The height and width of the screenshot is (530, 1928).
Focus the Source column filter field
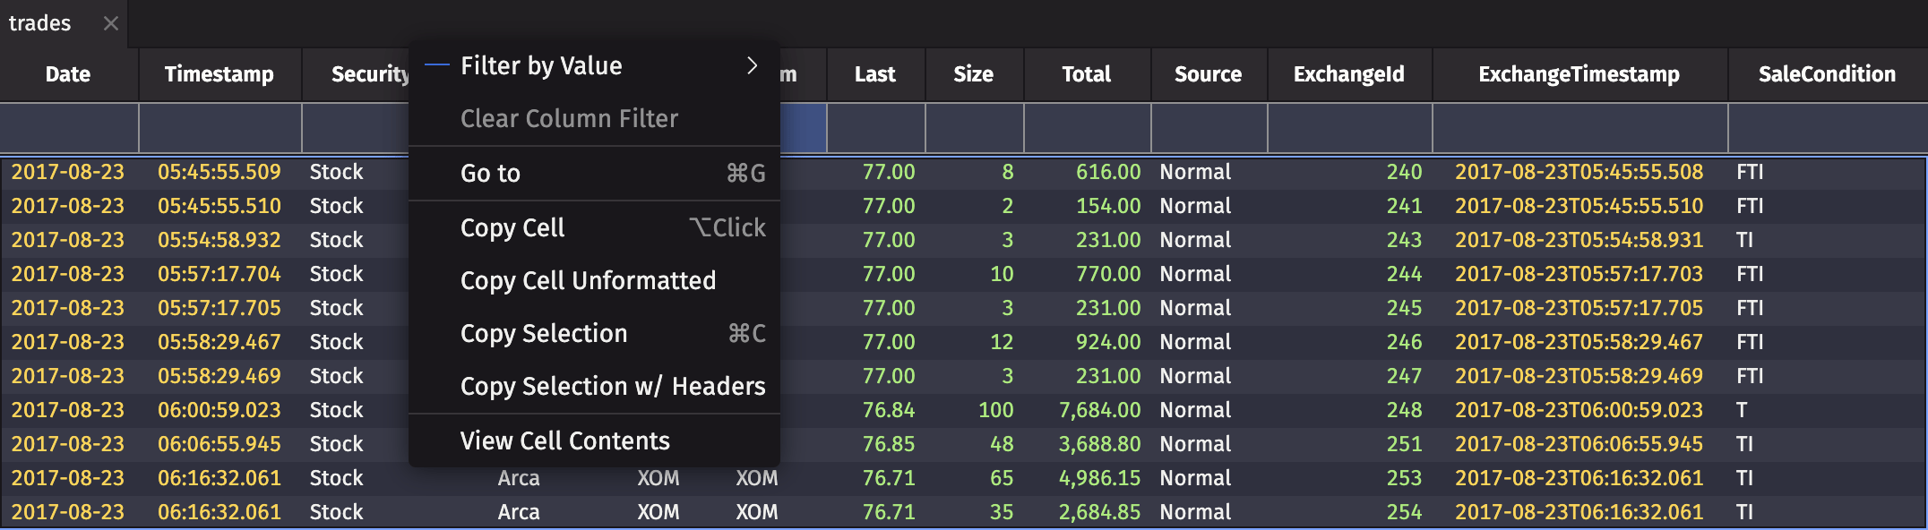[1208, 128]
